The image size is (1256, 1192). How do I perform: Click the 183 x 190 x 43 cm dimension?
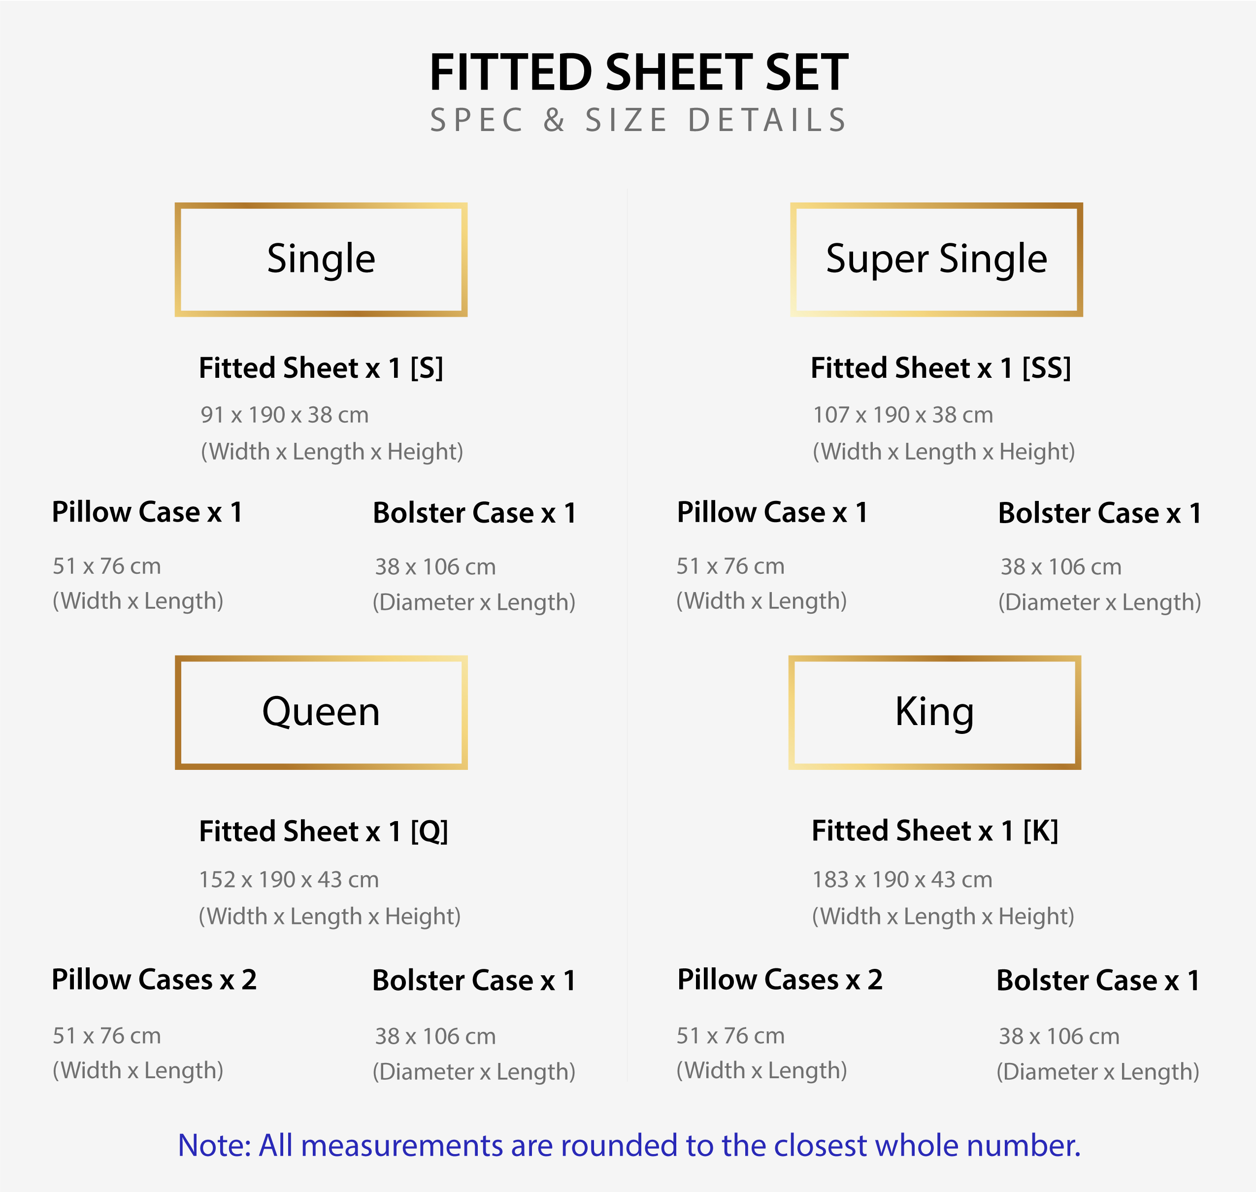902,880
